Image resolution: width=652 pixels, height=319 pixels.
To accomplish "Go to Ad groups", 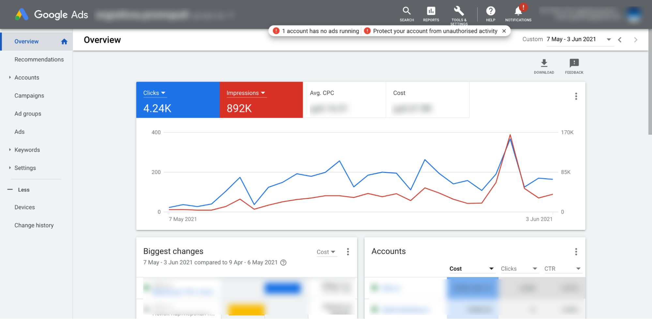I will (28, 114).
